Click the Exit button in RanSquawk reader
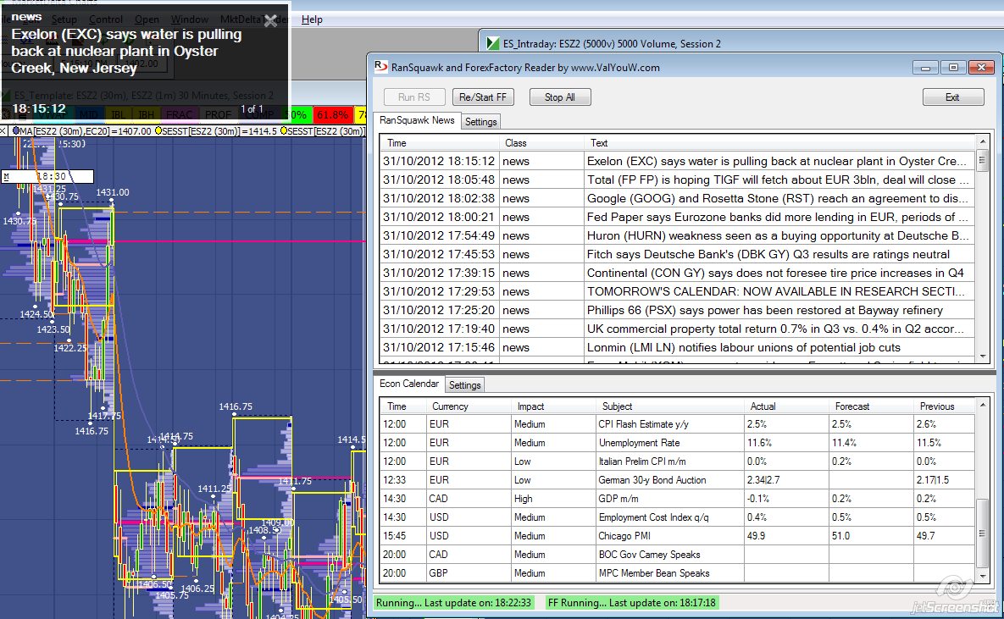Image resolution: width=1004 pixels, height=619 pixels. 953,97
